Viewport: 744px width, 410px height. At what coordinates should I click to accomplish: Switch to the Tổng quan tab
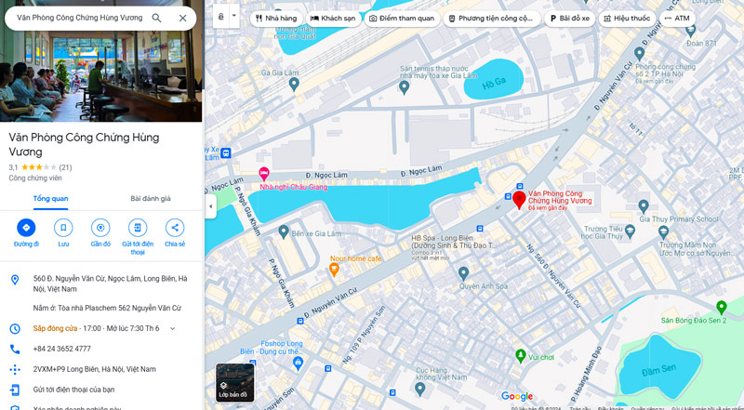[51, 198]
